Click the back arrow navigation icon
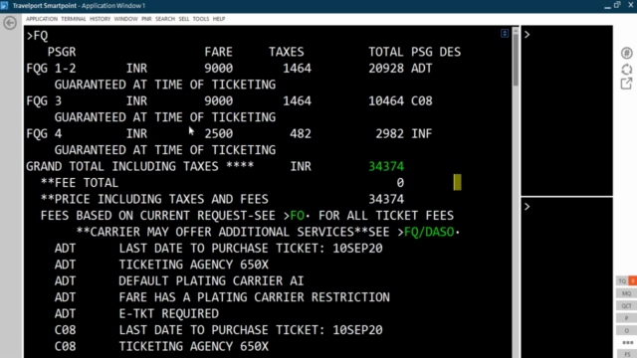 (x=10, y=23)
